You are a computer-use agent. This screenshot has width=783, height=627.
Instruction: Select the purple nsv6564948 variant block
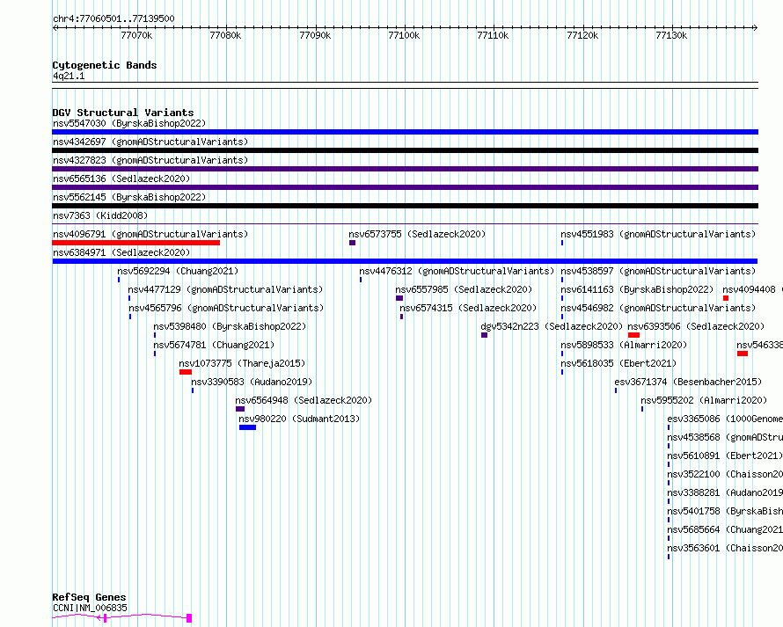point(240,409)
